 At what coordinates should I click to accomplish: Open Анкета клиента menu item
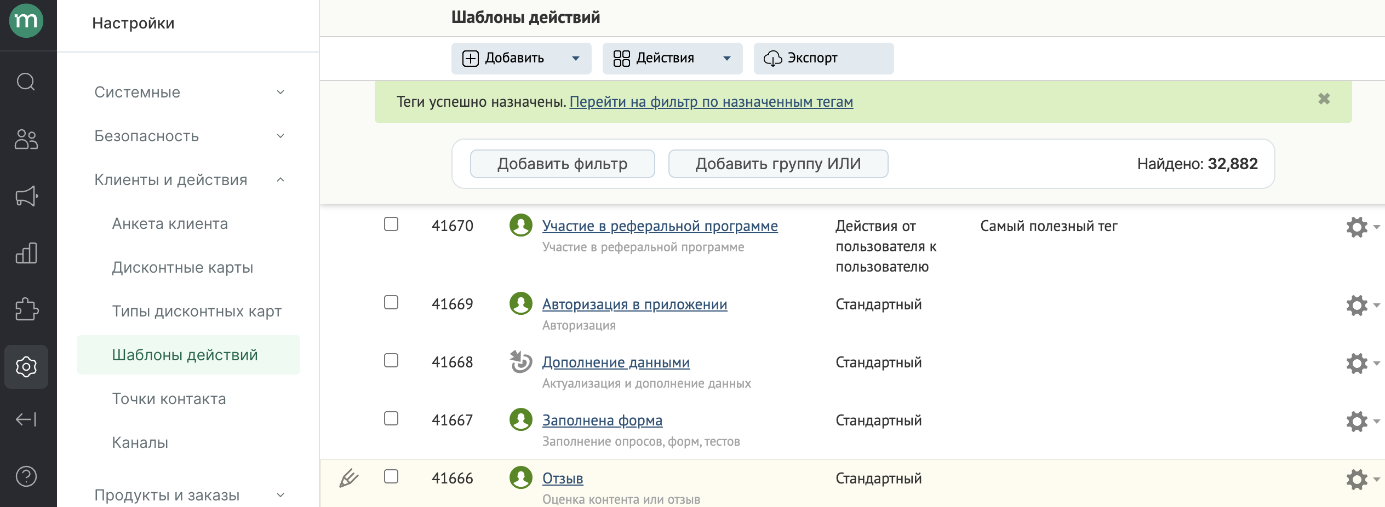pos(170,223)
